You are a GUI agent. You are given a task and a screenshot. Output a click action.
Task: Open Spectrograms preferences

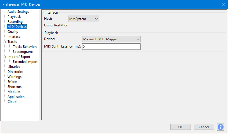point(23,52)
